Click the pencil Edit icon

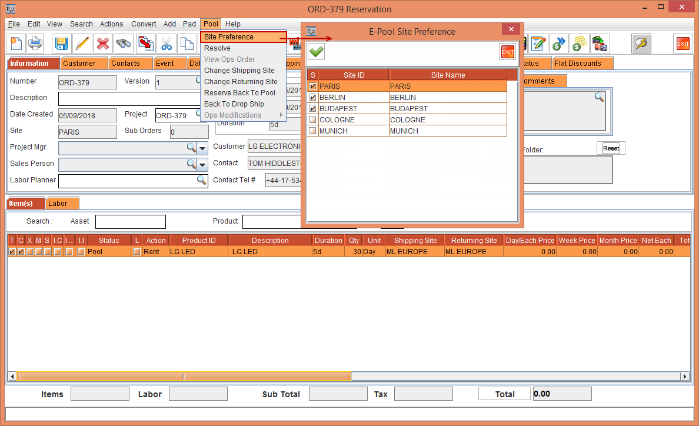[x=82, y=44]
